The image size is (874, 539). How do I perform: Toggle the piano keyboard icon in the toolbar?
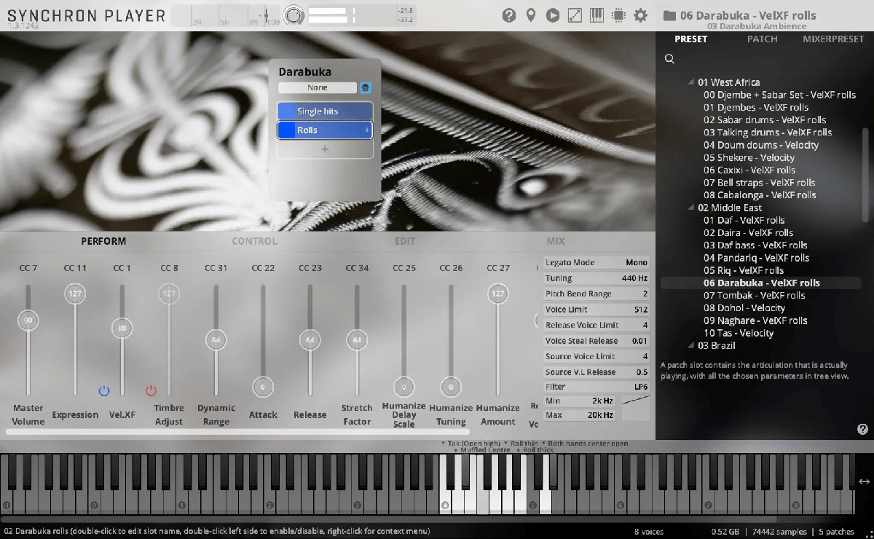pos(597,15)
